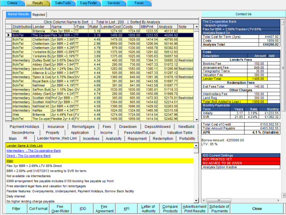Open the Forum tab
The height and width of the screenshot is (215, 286).
coord(139,3)
